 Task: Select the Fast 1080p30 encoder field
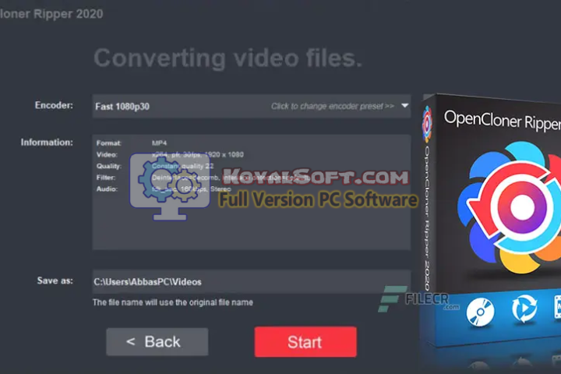[x=252, y=106]
